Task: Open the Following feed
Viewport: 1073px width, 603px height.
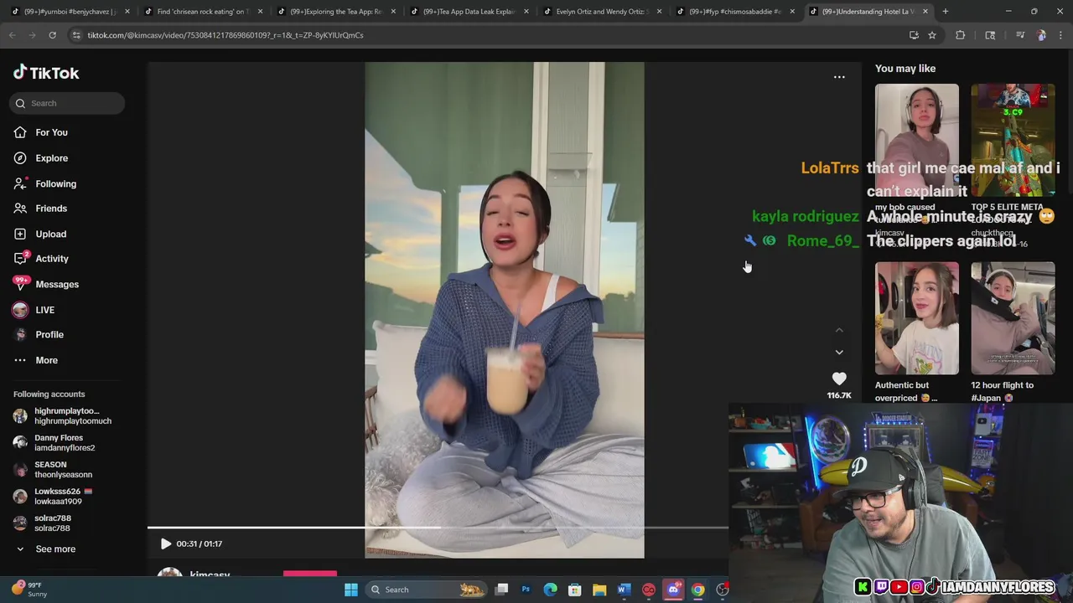Action: click(55, 183)
